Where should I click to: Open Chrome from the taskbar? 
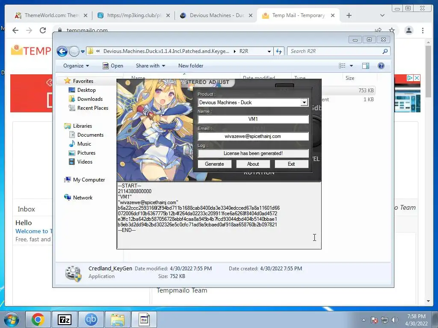click(38, 319)
